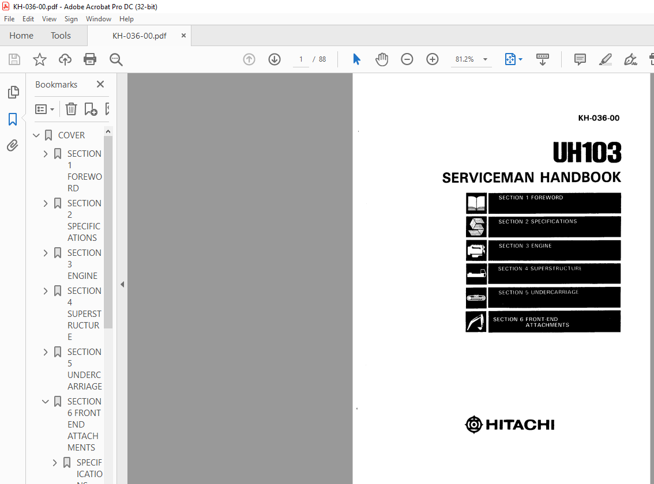Open the Edit menu
Screen dimensions: 654x484
28,19
